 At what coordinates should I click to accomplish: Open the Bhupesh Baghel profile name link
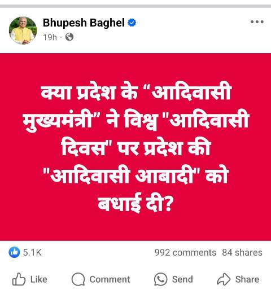point(84,23)
